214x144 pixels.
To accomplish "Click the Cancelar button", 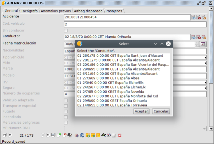I will [x=161, y=111].
